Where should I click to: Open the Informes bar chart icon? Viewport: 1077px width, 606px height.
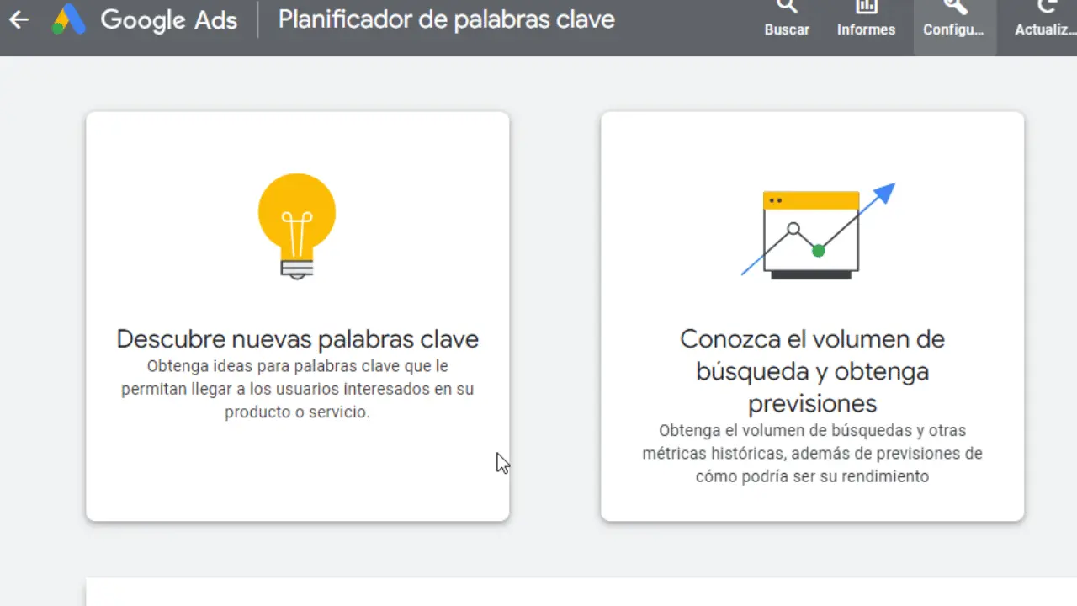coord(866,7)
